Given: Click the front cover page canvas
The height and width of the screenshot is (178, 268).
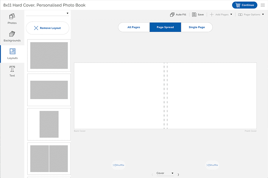Looking at the screenshot, I should (x=212, y=96).
